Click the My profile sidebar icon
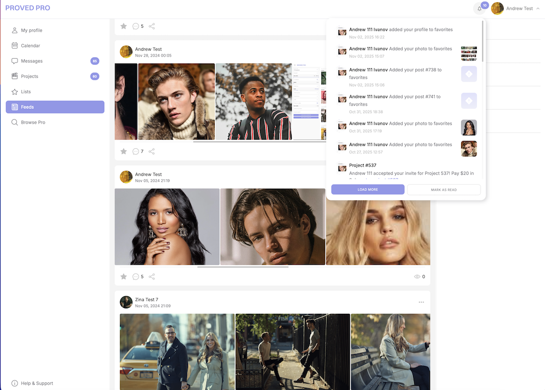This screenshot has height=390, width=545. [x=15, y=30]
